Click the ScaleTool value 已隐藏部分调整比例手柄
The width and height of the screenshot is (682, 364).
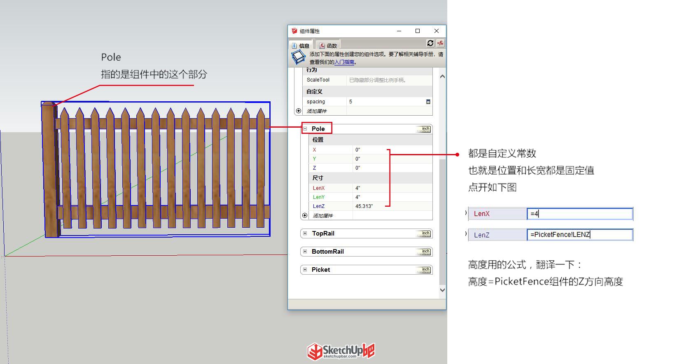378,80
